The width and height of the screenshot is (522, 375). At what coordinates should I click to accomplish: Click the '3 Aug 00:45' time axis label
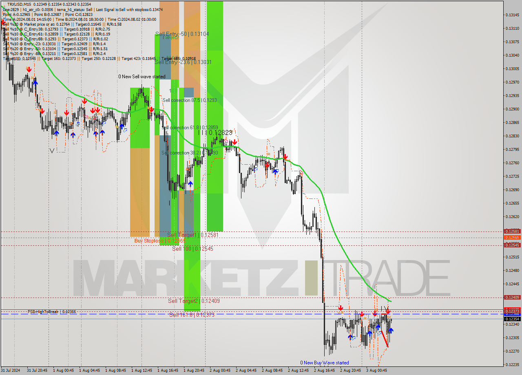tap(376, 371)
